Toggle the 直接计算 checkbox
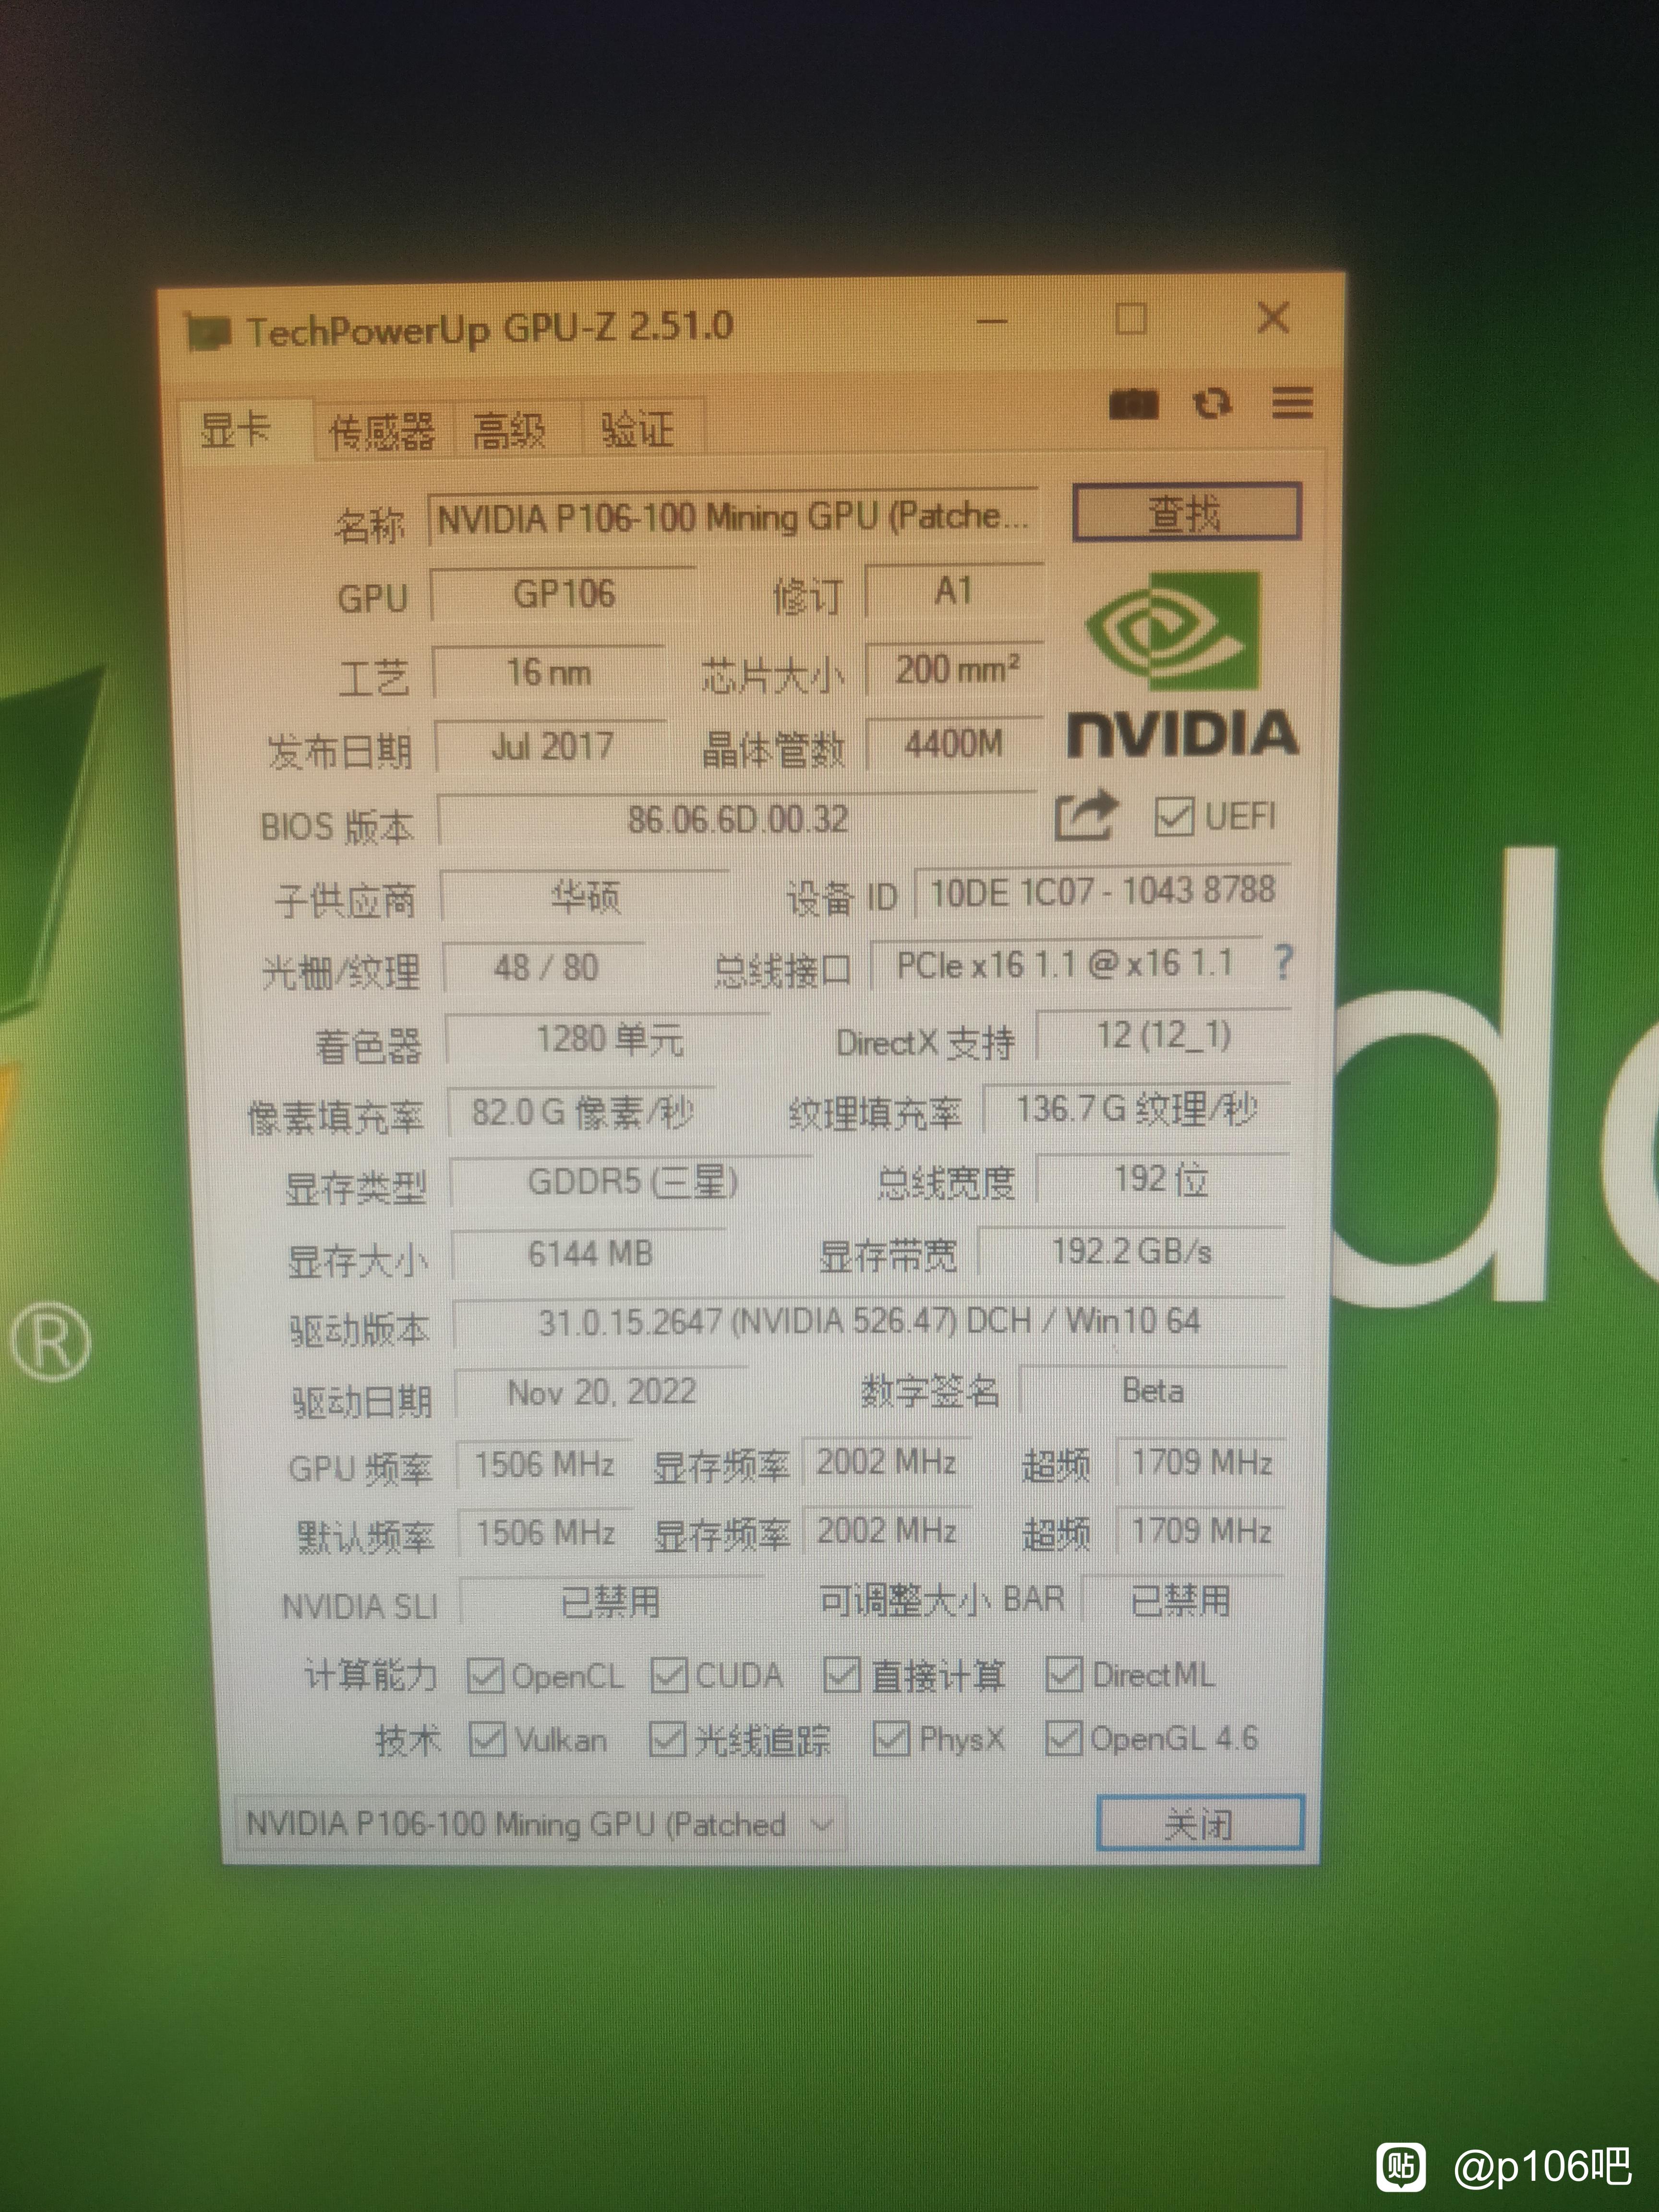This screenshot has height=2212, width=1659. (841, 1674)
